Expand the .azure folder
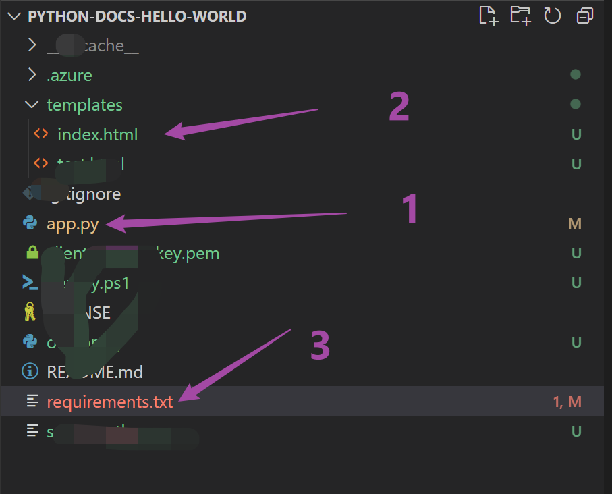 pos(32,75)
